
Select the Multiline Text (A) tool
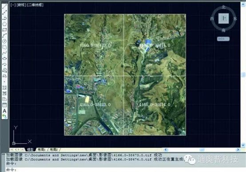[x=4, y=111]
